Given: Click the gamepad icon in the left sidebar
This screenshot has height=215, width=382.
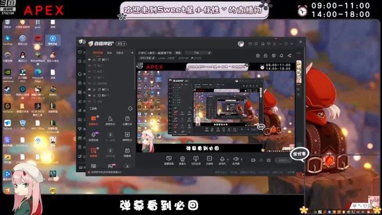Looking at the screenshot, I should point(80,119).
